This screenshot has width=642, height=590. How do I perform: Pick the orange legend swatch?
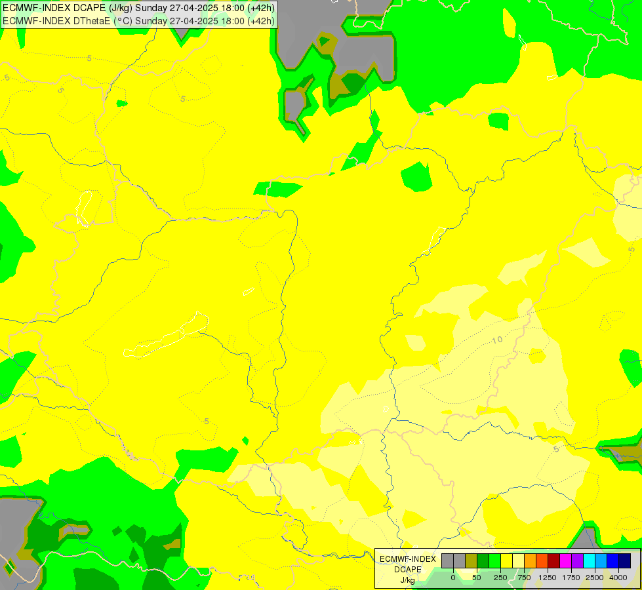click(531, 561)
